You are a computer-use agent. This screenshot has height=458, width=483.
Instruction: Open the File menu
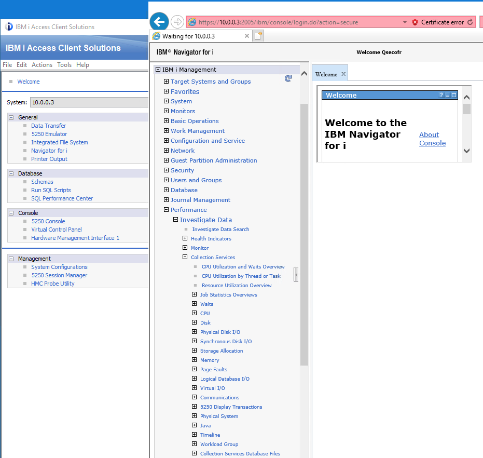[7, 65]
